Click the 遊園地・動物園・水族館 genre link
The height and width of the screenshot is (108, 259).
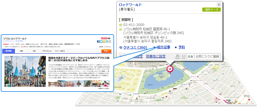click(55, 44)
